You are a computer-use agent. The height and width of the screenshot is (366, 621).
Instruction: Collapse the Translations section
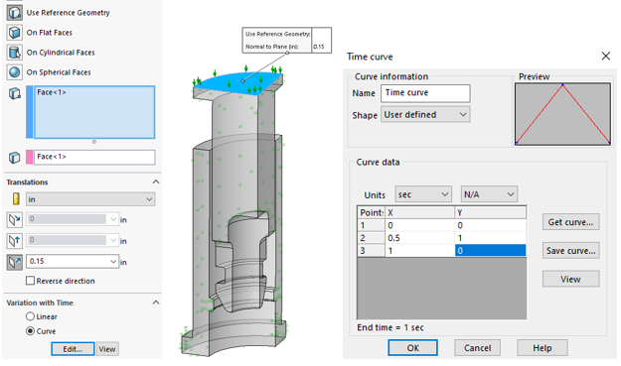156,182
